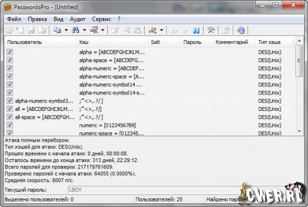Pause the attack with the blue pause icon
The width and height of the screenshot is (308, 207).
point(196,30)
